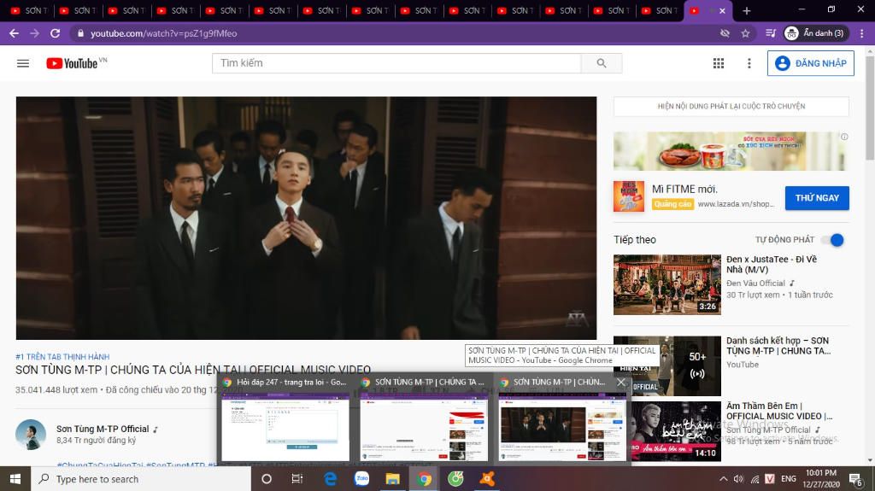
Task: Open the Âm Thầm Bên Em OFFICIAL MUSIC VIDEO title
Action: (779, 411)
